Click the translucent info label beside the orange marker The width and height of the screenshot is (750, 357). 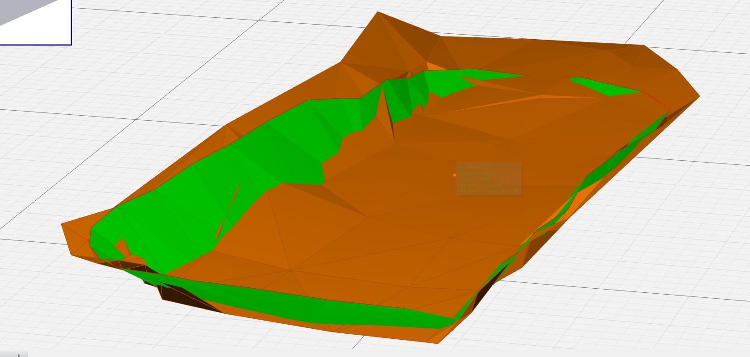[x=488, y=179]
